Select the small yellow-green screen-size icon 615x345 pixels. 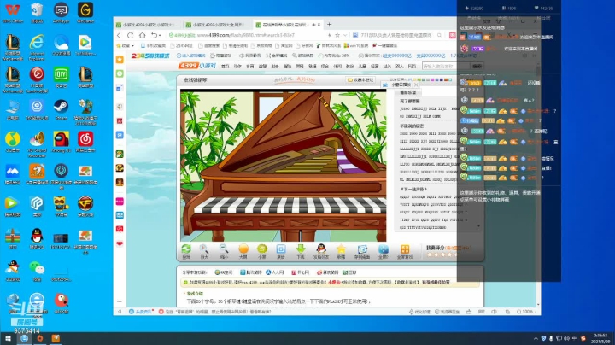(261, 249)
